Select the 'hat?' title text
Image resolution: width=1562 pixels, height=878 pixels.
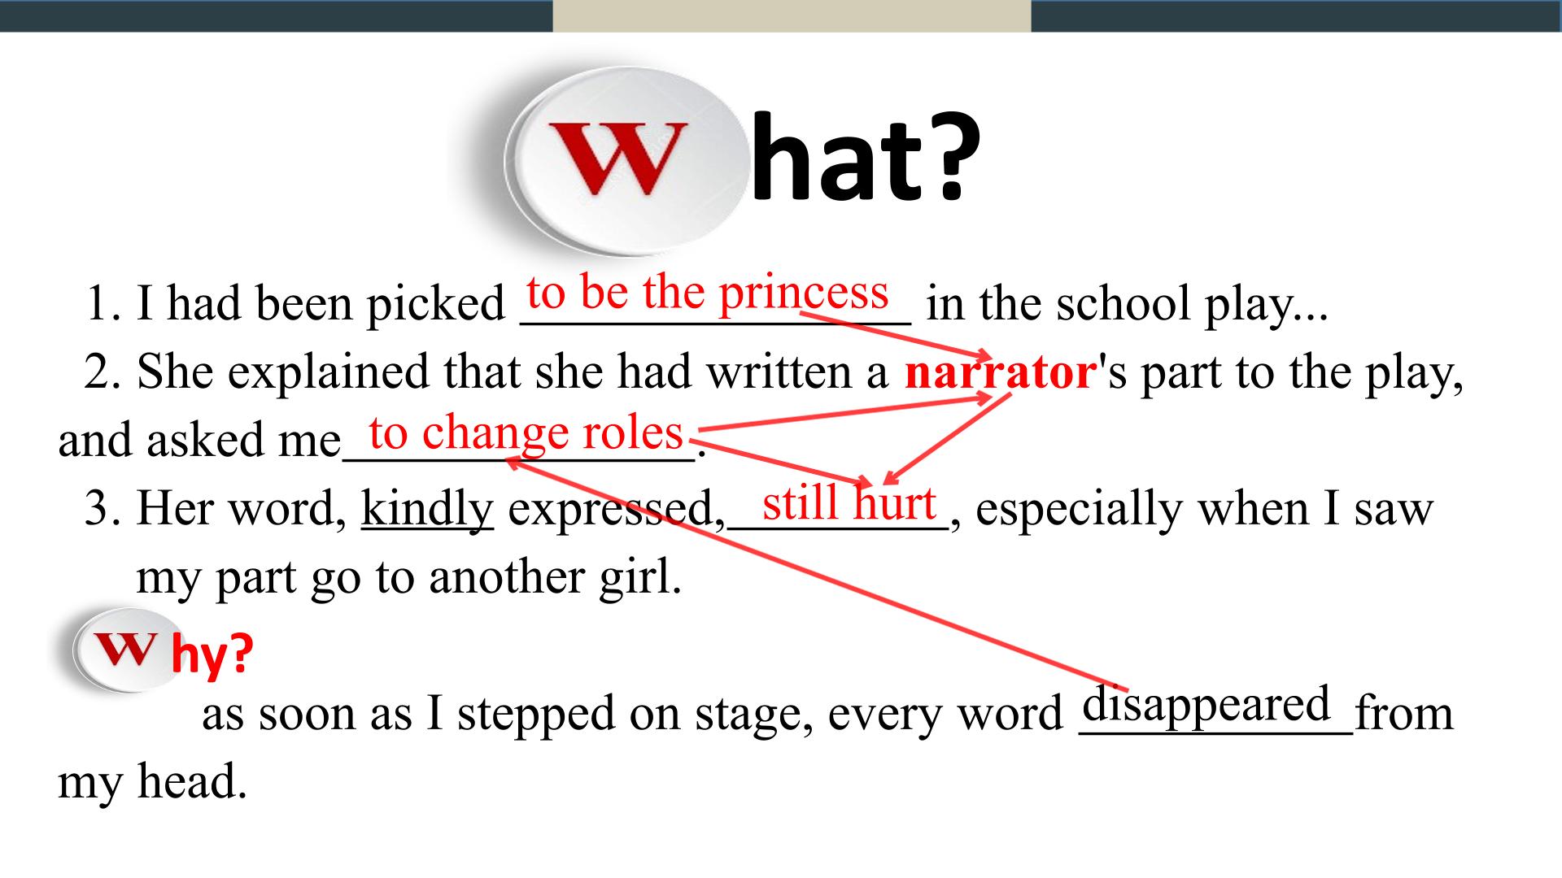coord(865,157)
